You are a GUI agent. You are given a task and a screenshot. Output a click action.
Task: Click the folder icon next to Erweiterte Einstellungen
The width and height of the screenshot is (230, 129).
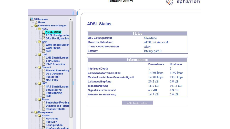[x=36, y=26]
